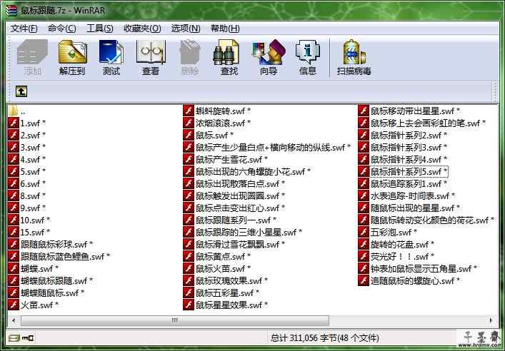Viewport: 505px width, 351px height.
Task: Open the 选项(N) menu
Action: pyautogui.click(x=186, y=29)
